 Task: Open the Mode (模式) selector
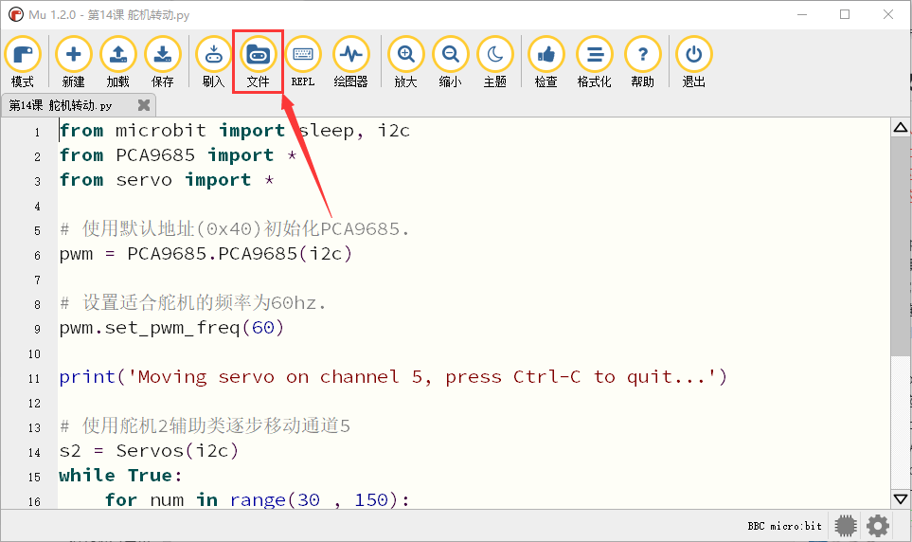tap(23, 62)
